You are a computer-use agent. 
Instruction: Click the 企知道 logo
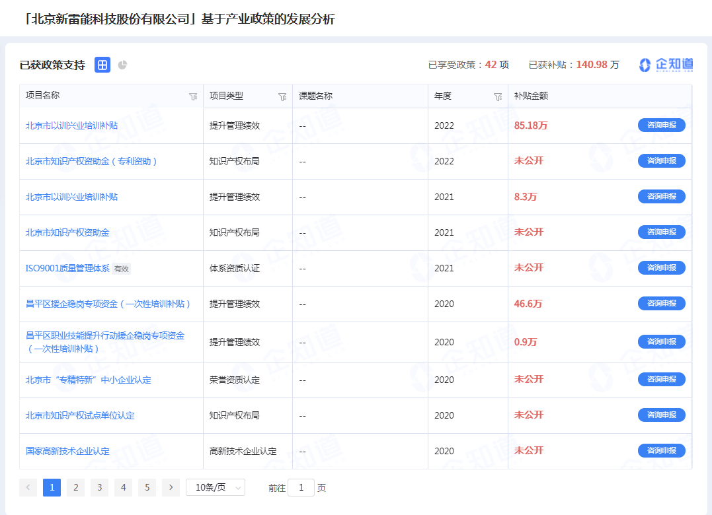click(x=666, y=65)
